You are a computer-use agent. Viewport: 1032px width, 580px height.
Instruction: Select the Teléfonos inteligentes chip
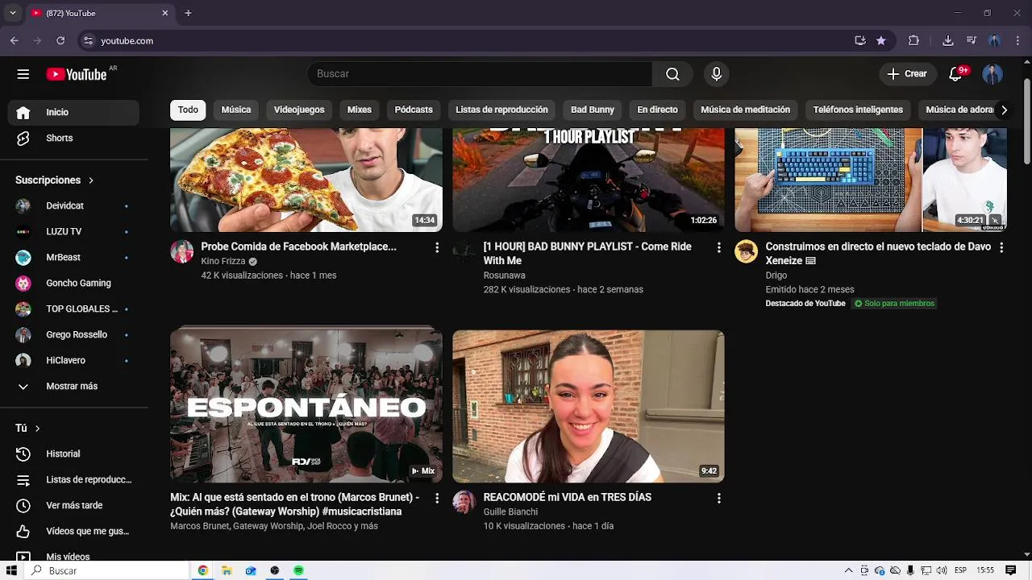pos(858,110)
